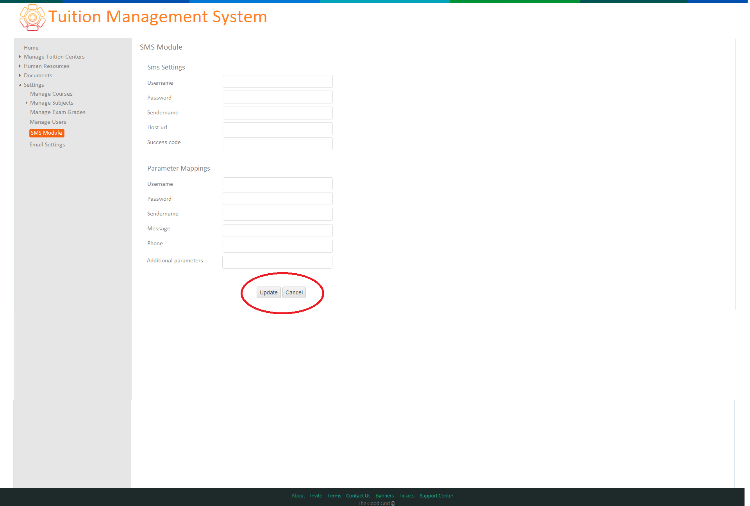
Task: Focus Sms Settings Sendername field
Action: [278, 113]
